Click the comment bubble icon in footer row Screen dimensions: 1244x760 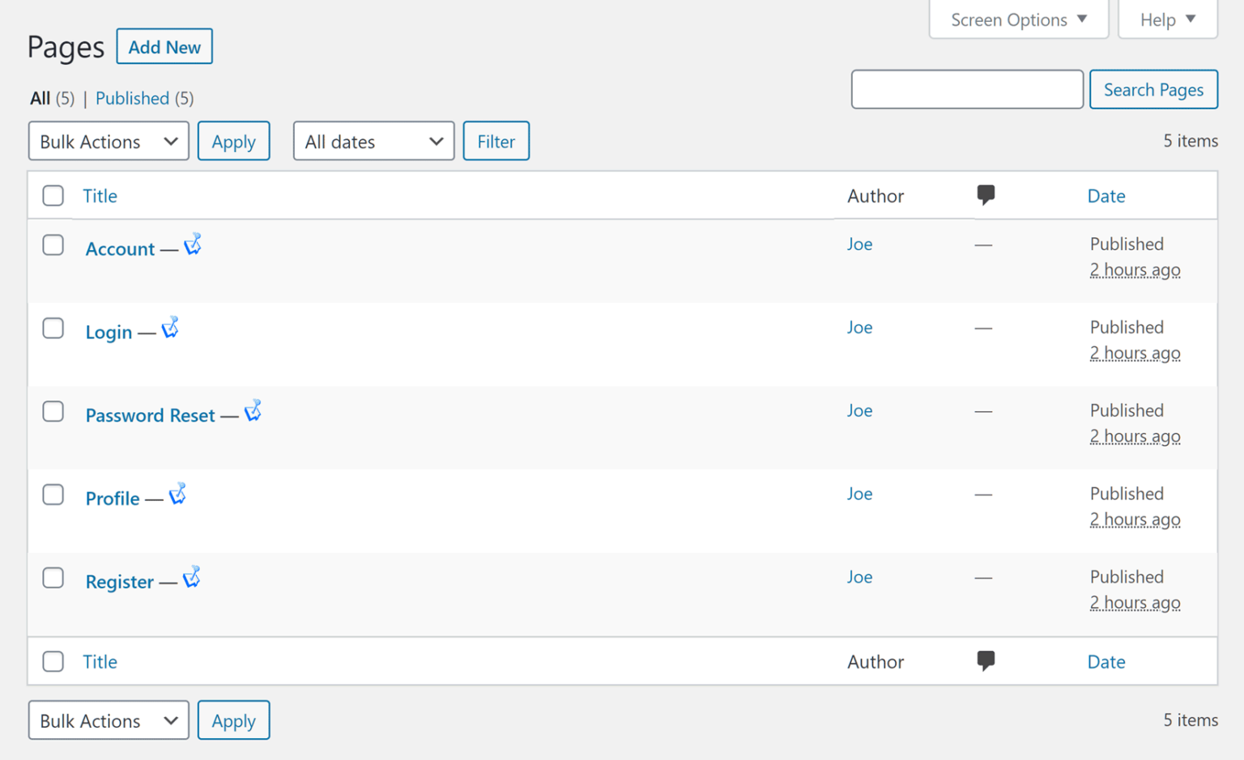[986, 660]
